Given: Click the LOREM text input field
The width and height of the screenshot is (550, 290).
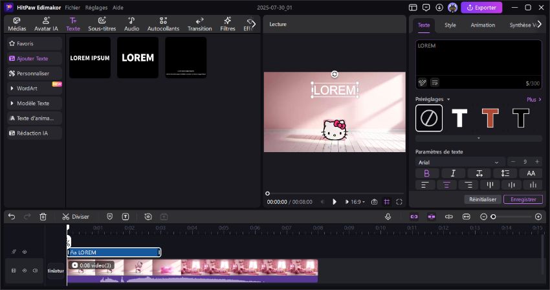Looking at the screenshot, I should pos(479,59).
